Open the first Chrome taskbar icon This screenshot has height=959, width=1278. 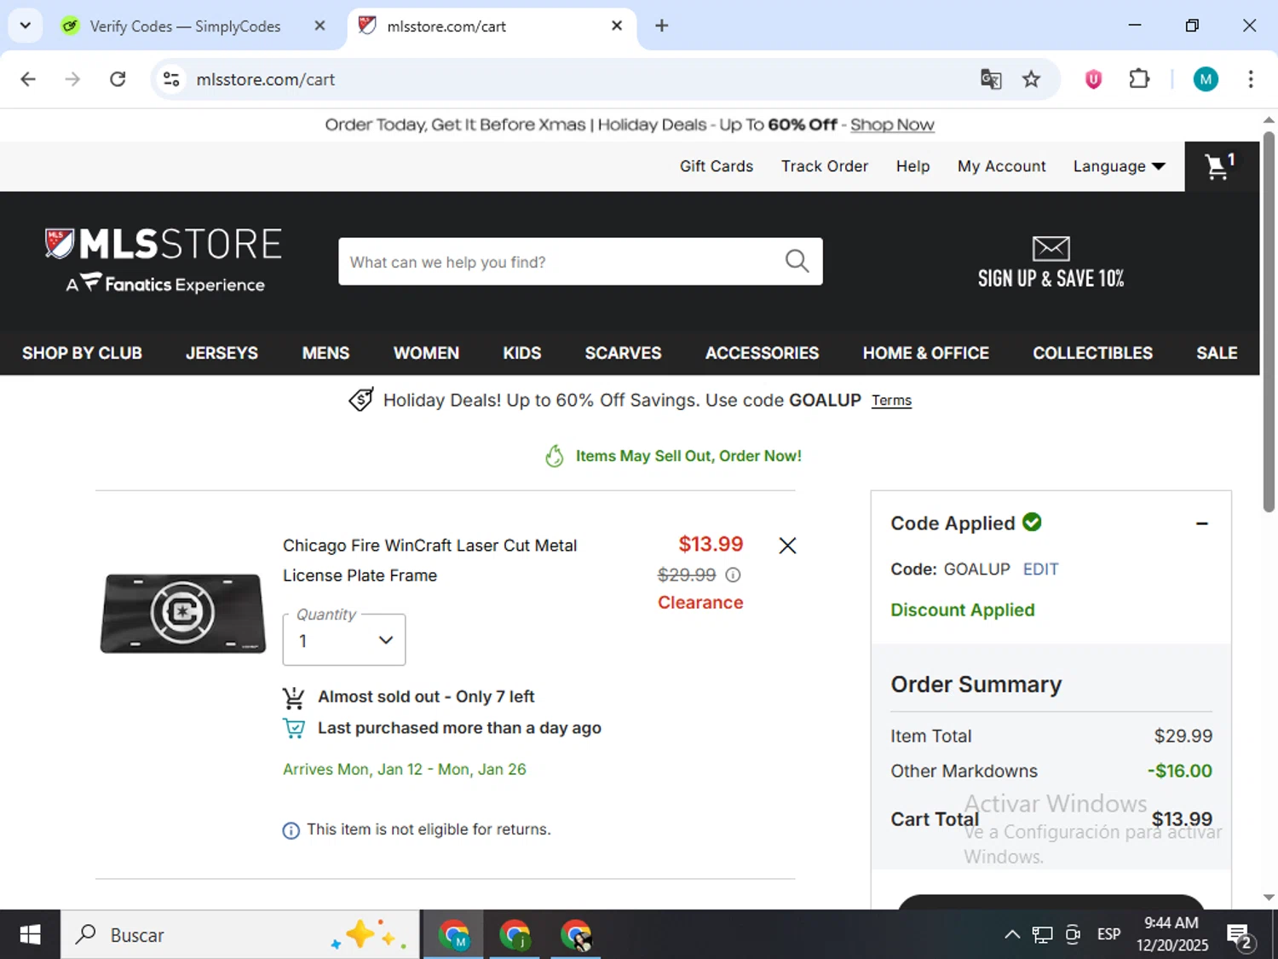(x=453, y=934)
